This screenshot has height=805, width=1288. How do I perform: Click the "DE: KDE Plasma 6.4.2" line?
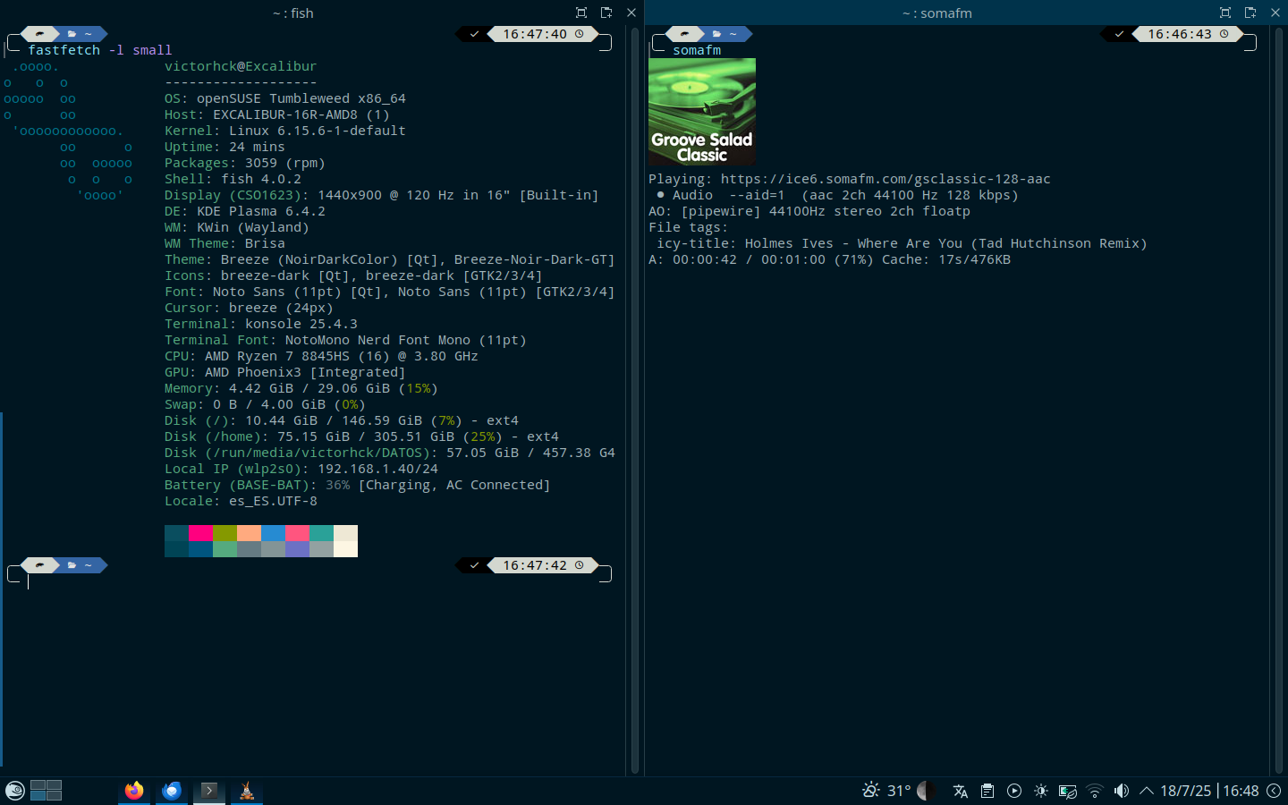[245, 211]
